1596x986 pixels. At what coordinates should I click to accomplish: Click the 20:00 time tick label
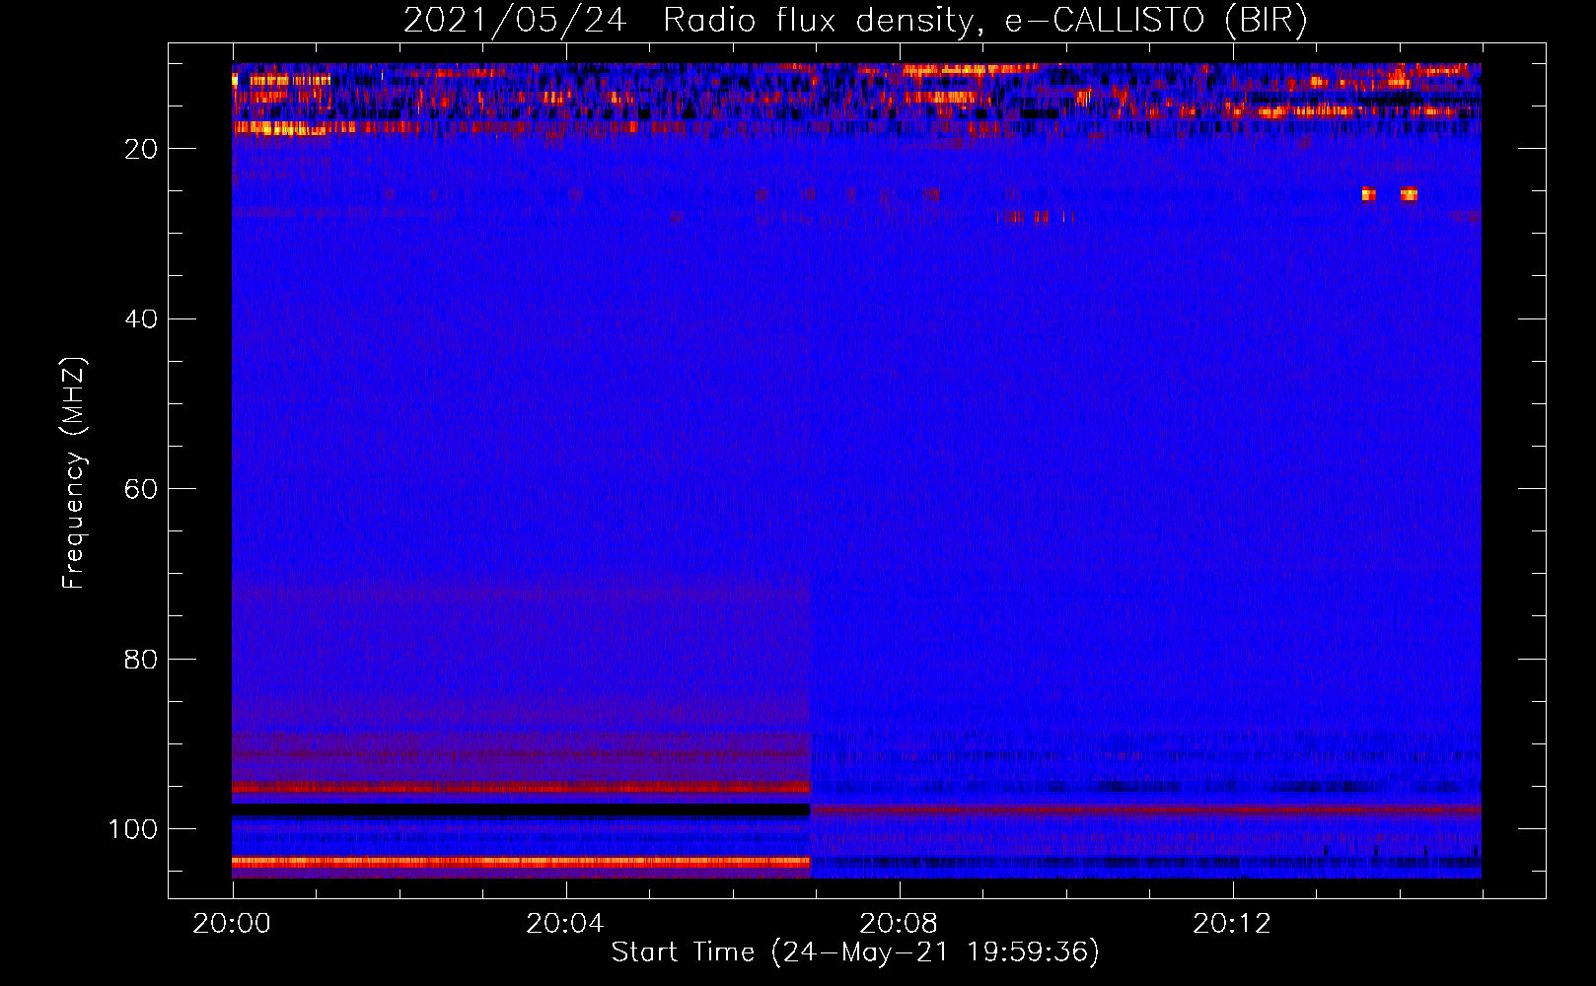pyautogui.click(x=232, y=924)
